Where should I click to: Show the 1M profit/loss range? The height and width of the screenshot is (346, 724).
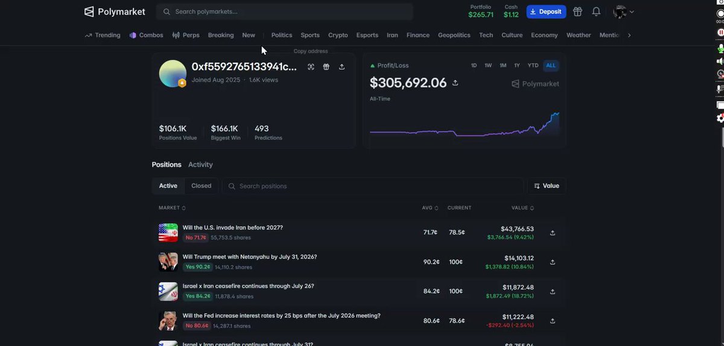pos(503,65)
